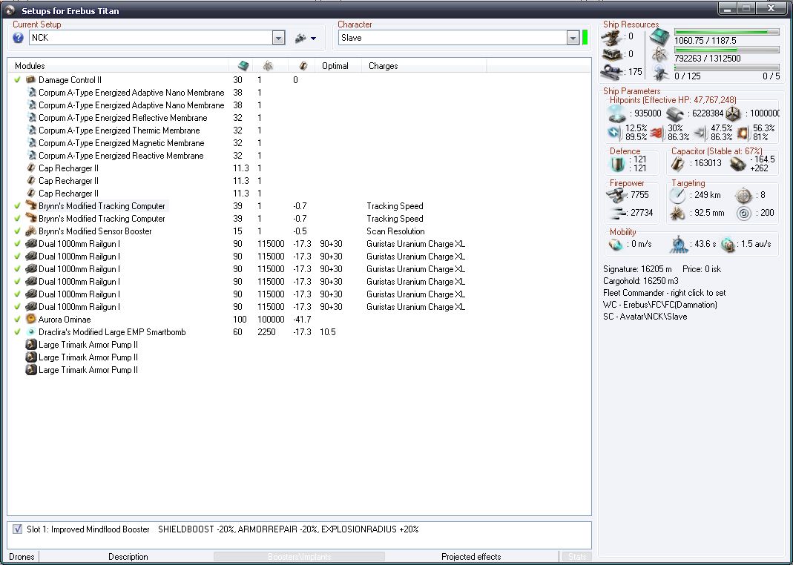Click SC - Avatar\NCK\Slave fleet entry
The image size is (793, 565).
pos(645,317)
